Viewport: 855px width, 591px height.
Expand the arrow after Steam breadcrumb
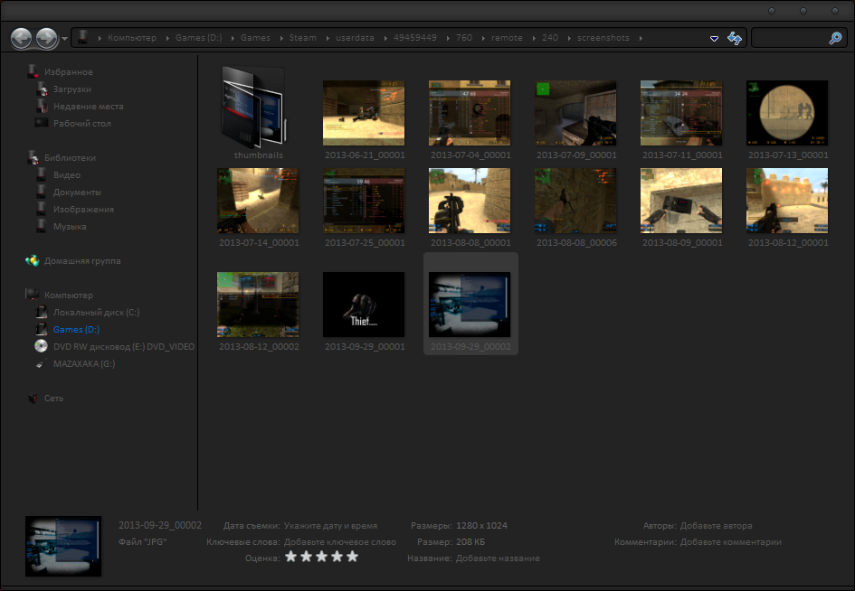326,38
